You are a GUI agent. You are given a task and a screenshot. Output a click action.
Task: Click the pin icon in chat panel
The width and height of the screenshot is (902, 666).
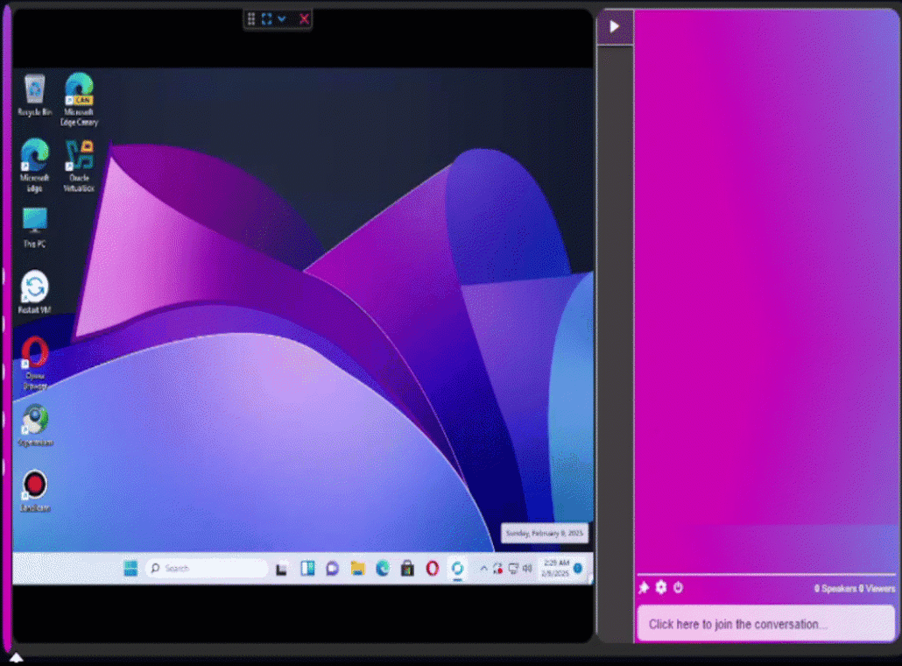[644, 588]
